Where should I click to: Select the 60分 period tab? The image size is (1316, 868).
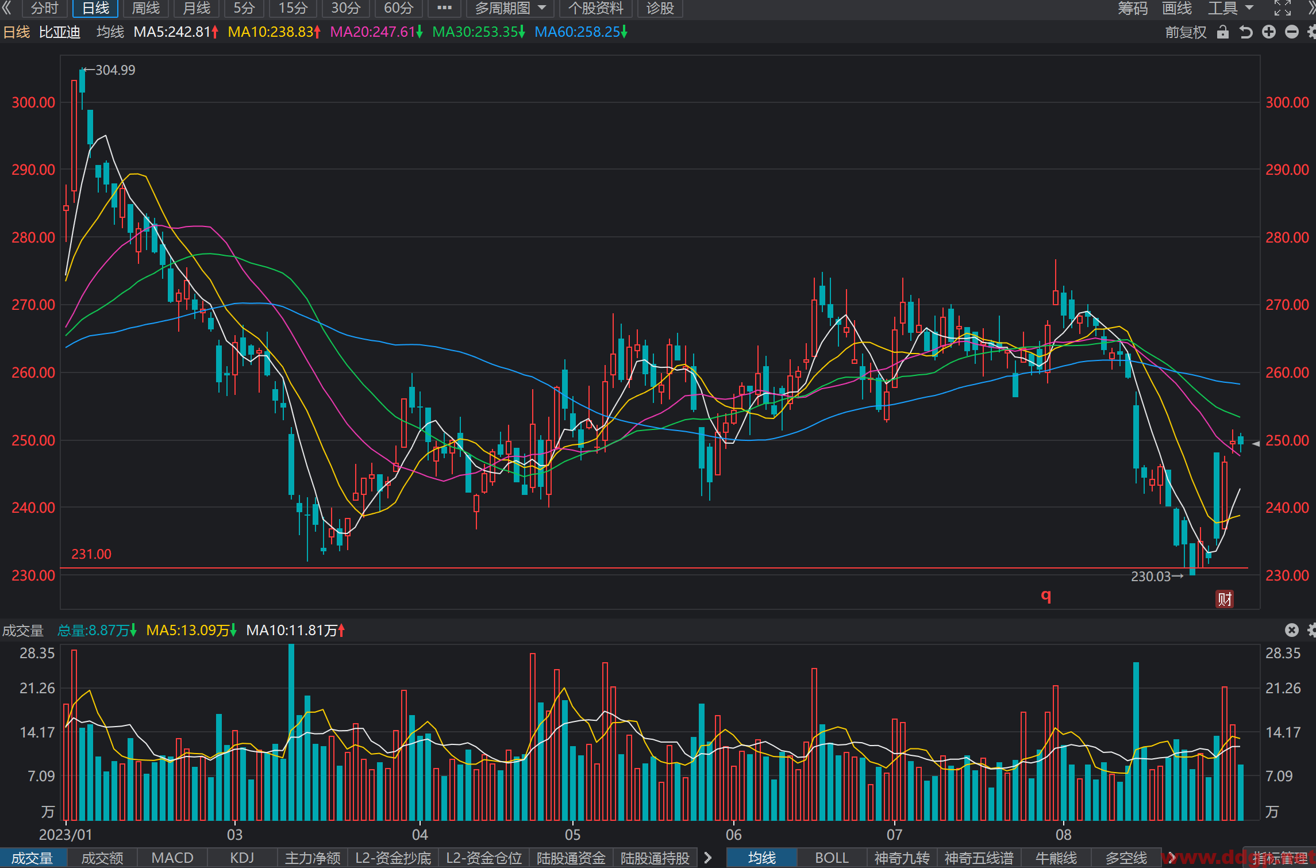(x=398, y=8)
